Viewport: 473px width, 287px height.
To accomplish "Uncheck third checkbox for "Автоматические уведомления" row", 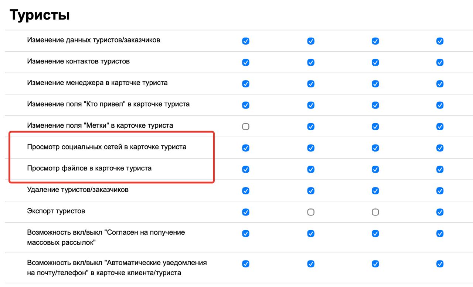I will point(375,264).
